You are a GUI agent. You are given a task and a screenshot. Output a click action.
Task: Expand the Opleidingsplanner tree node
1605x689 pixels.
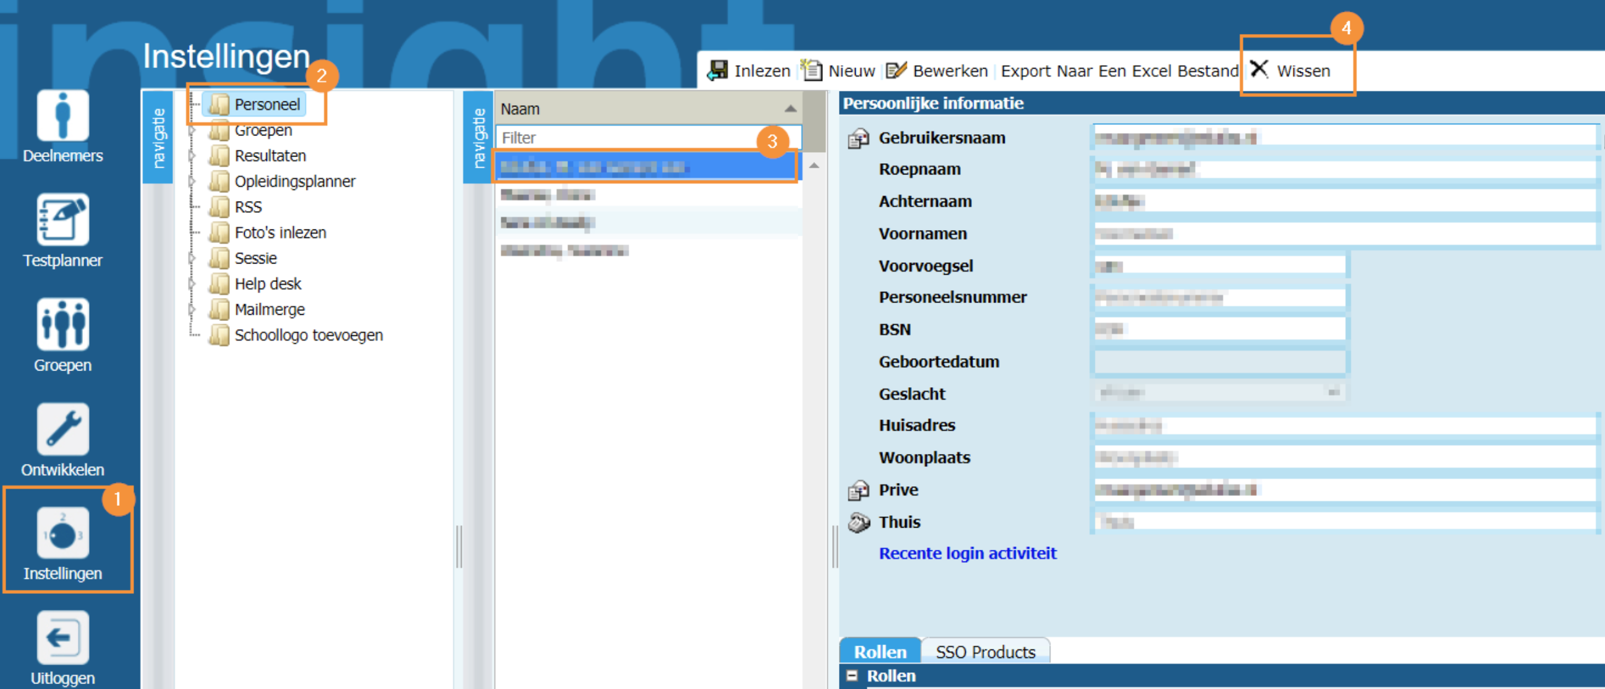tap(192, 181)
